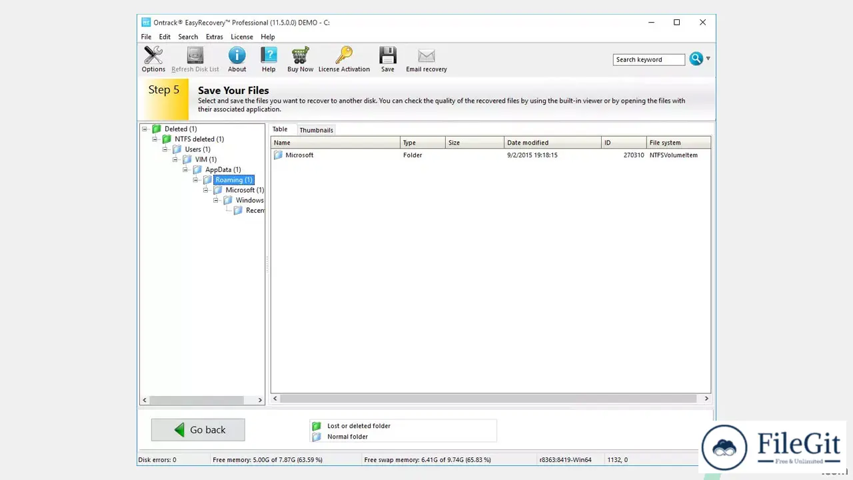The height and width of the screenshot is (480, 853).
Task: Switch to the Table tab
Action: click(280, 129)
